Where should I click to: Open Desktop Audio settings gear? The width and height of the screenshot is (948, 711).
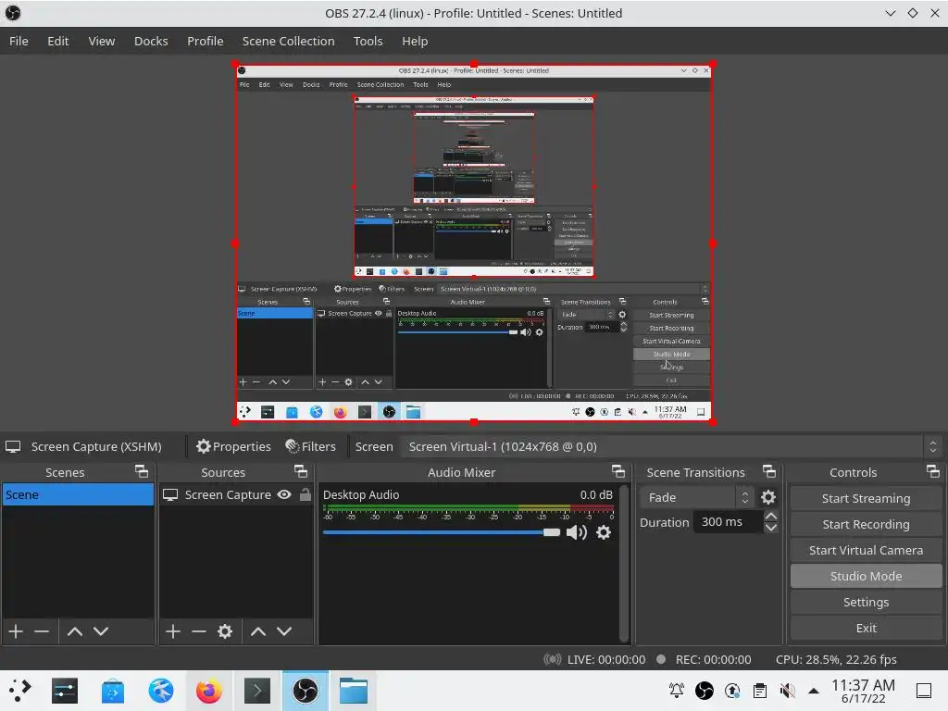click(604, 532)
